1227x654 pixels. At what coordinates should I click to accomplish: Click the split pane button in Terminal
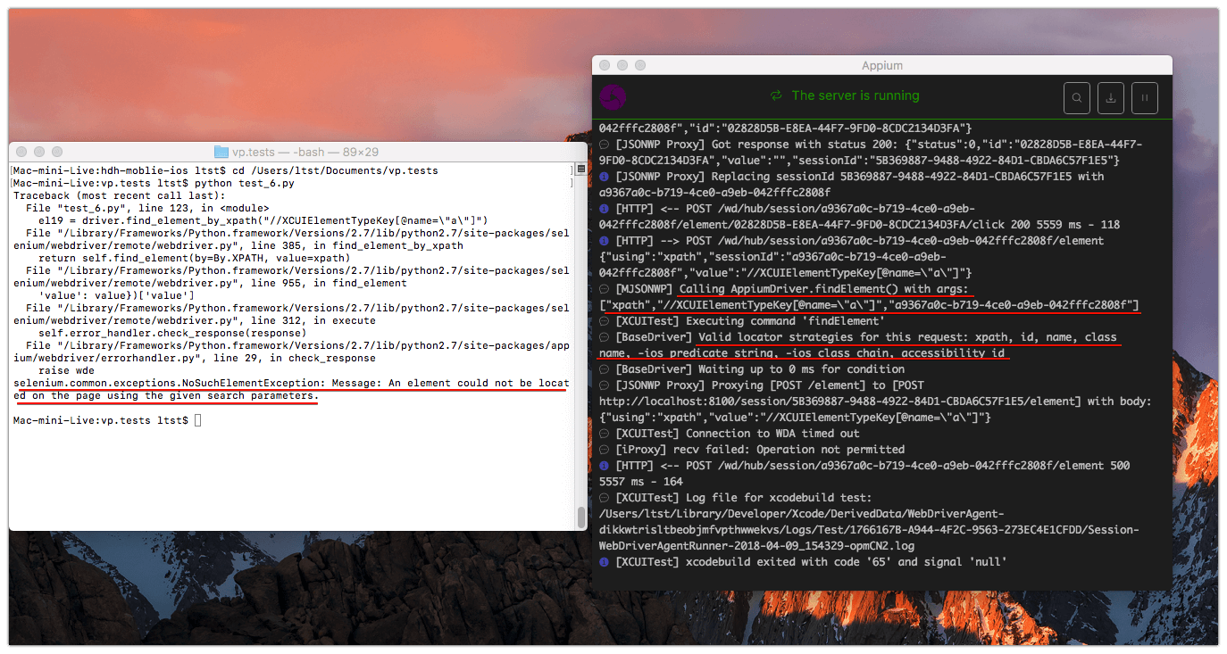[580, 170]
